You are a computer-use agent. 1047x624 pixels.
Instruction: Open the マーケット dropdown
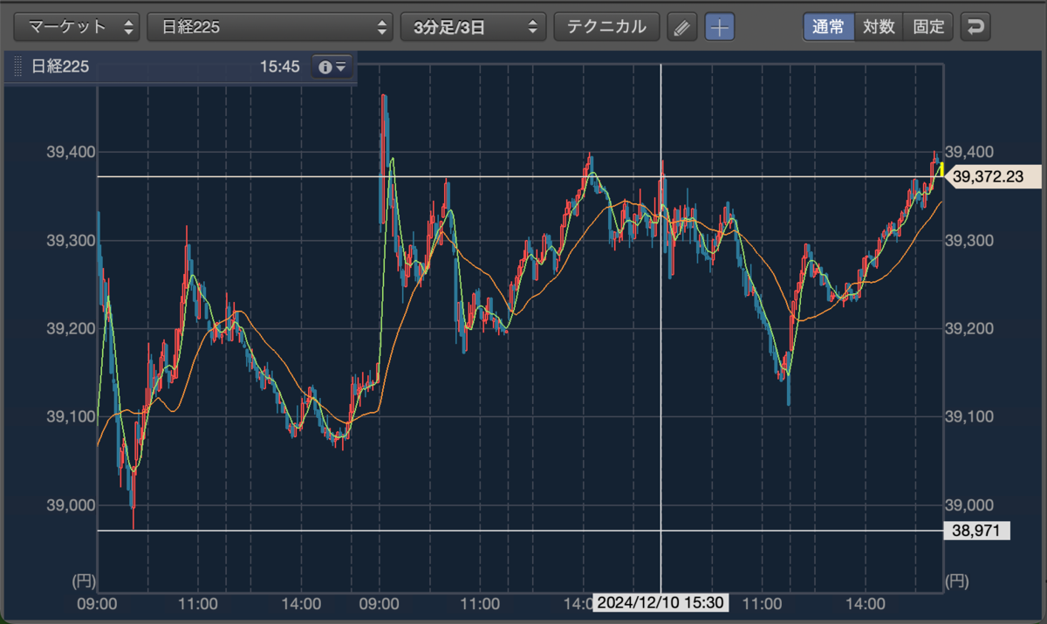tap(78, 26)
